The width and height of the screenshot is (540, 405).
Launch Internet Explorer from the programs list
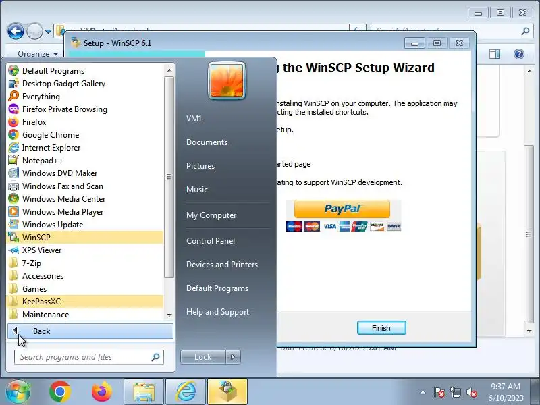coord(85,147)
